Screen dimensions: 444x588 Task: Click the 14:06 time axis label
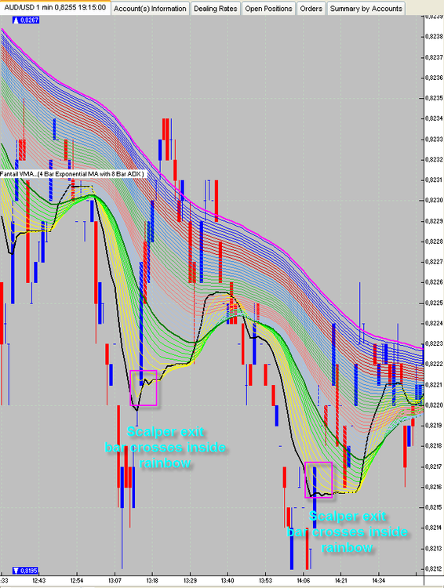[303, 580]
